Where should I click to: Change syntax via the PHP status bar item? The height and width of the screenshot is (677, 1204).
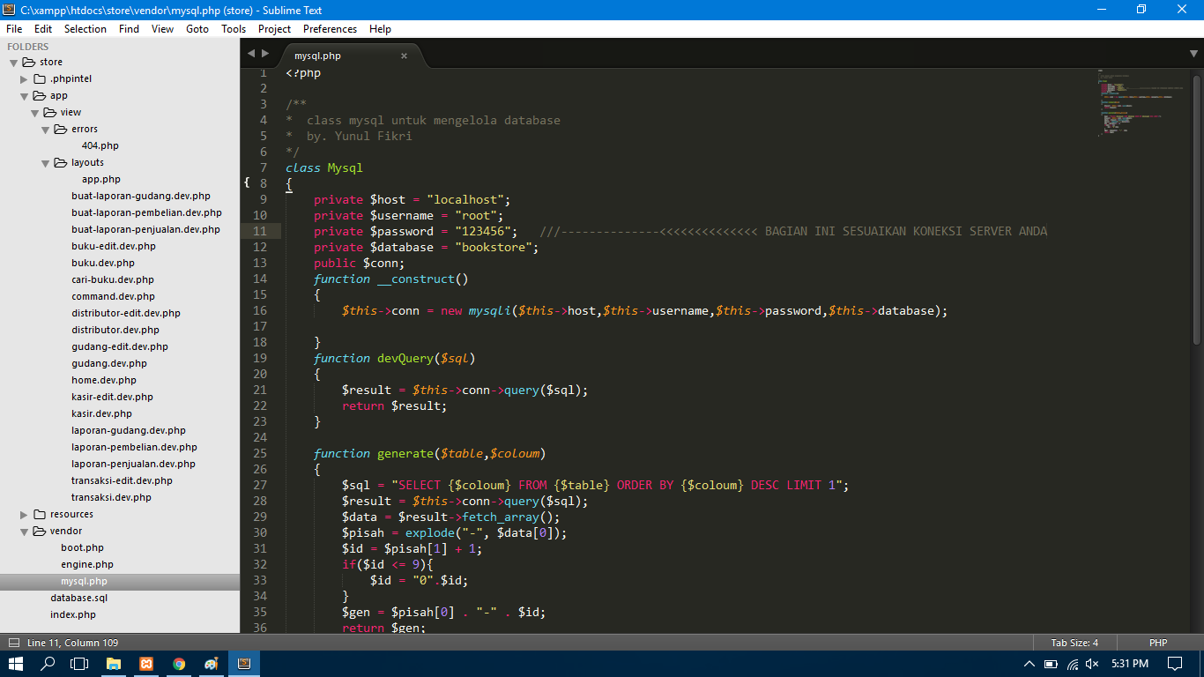pyautogui.click(x=1157, y=642)
